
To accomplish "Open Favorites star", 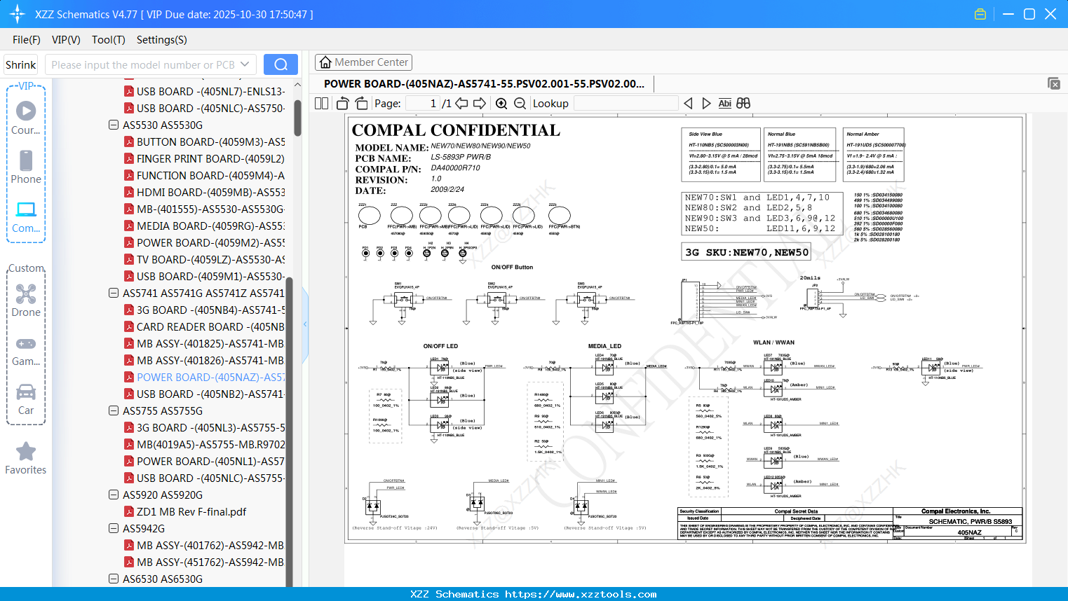I will [26, 458].
